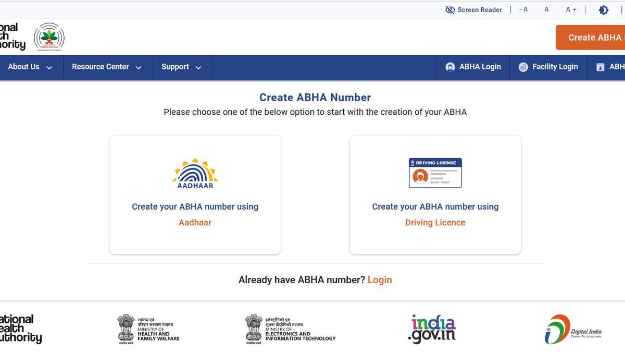Choose the orange Aadhaar option label
Image resolution: width=625 pixels, height=352 pixels.
[195, 223]
